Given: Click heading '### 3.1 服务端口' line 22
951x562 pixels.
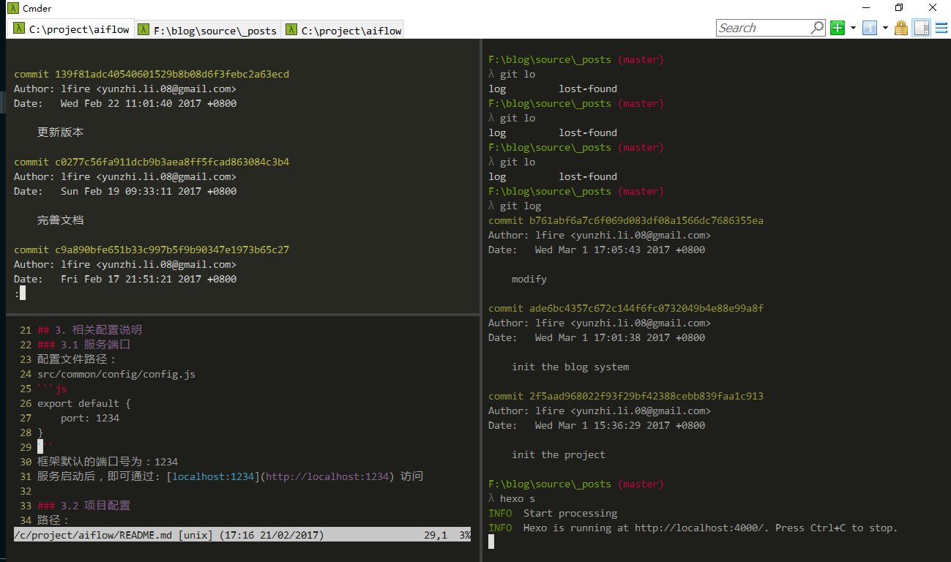Looking at the screenshot, I should 84,345.
